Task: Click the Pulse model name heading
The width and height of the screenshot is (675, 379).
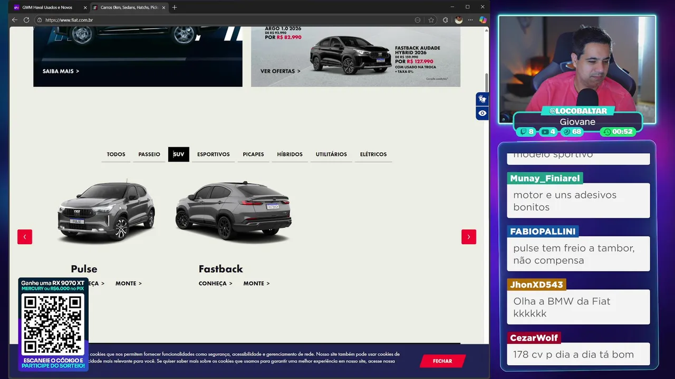Action: coord(84,269)
